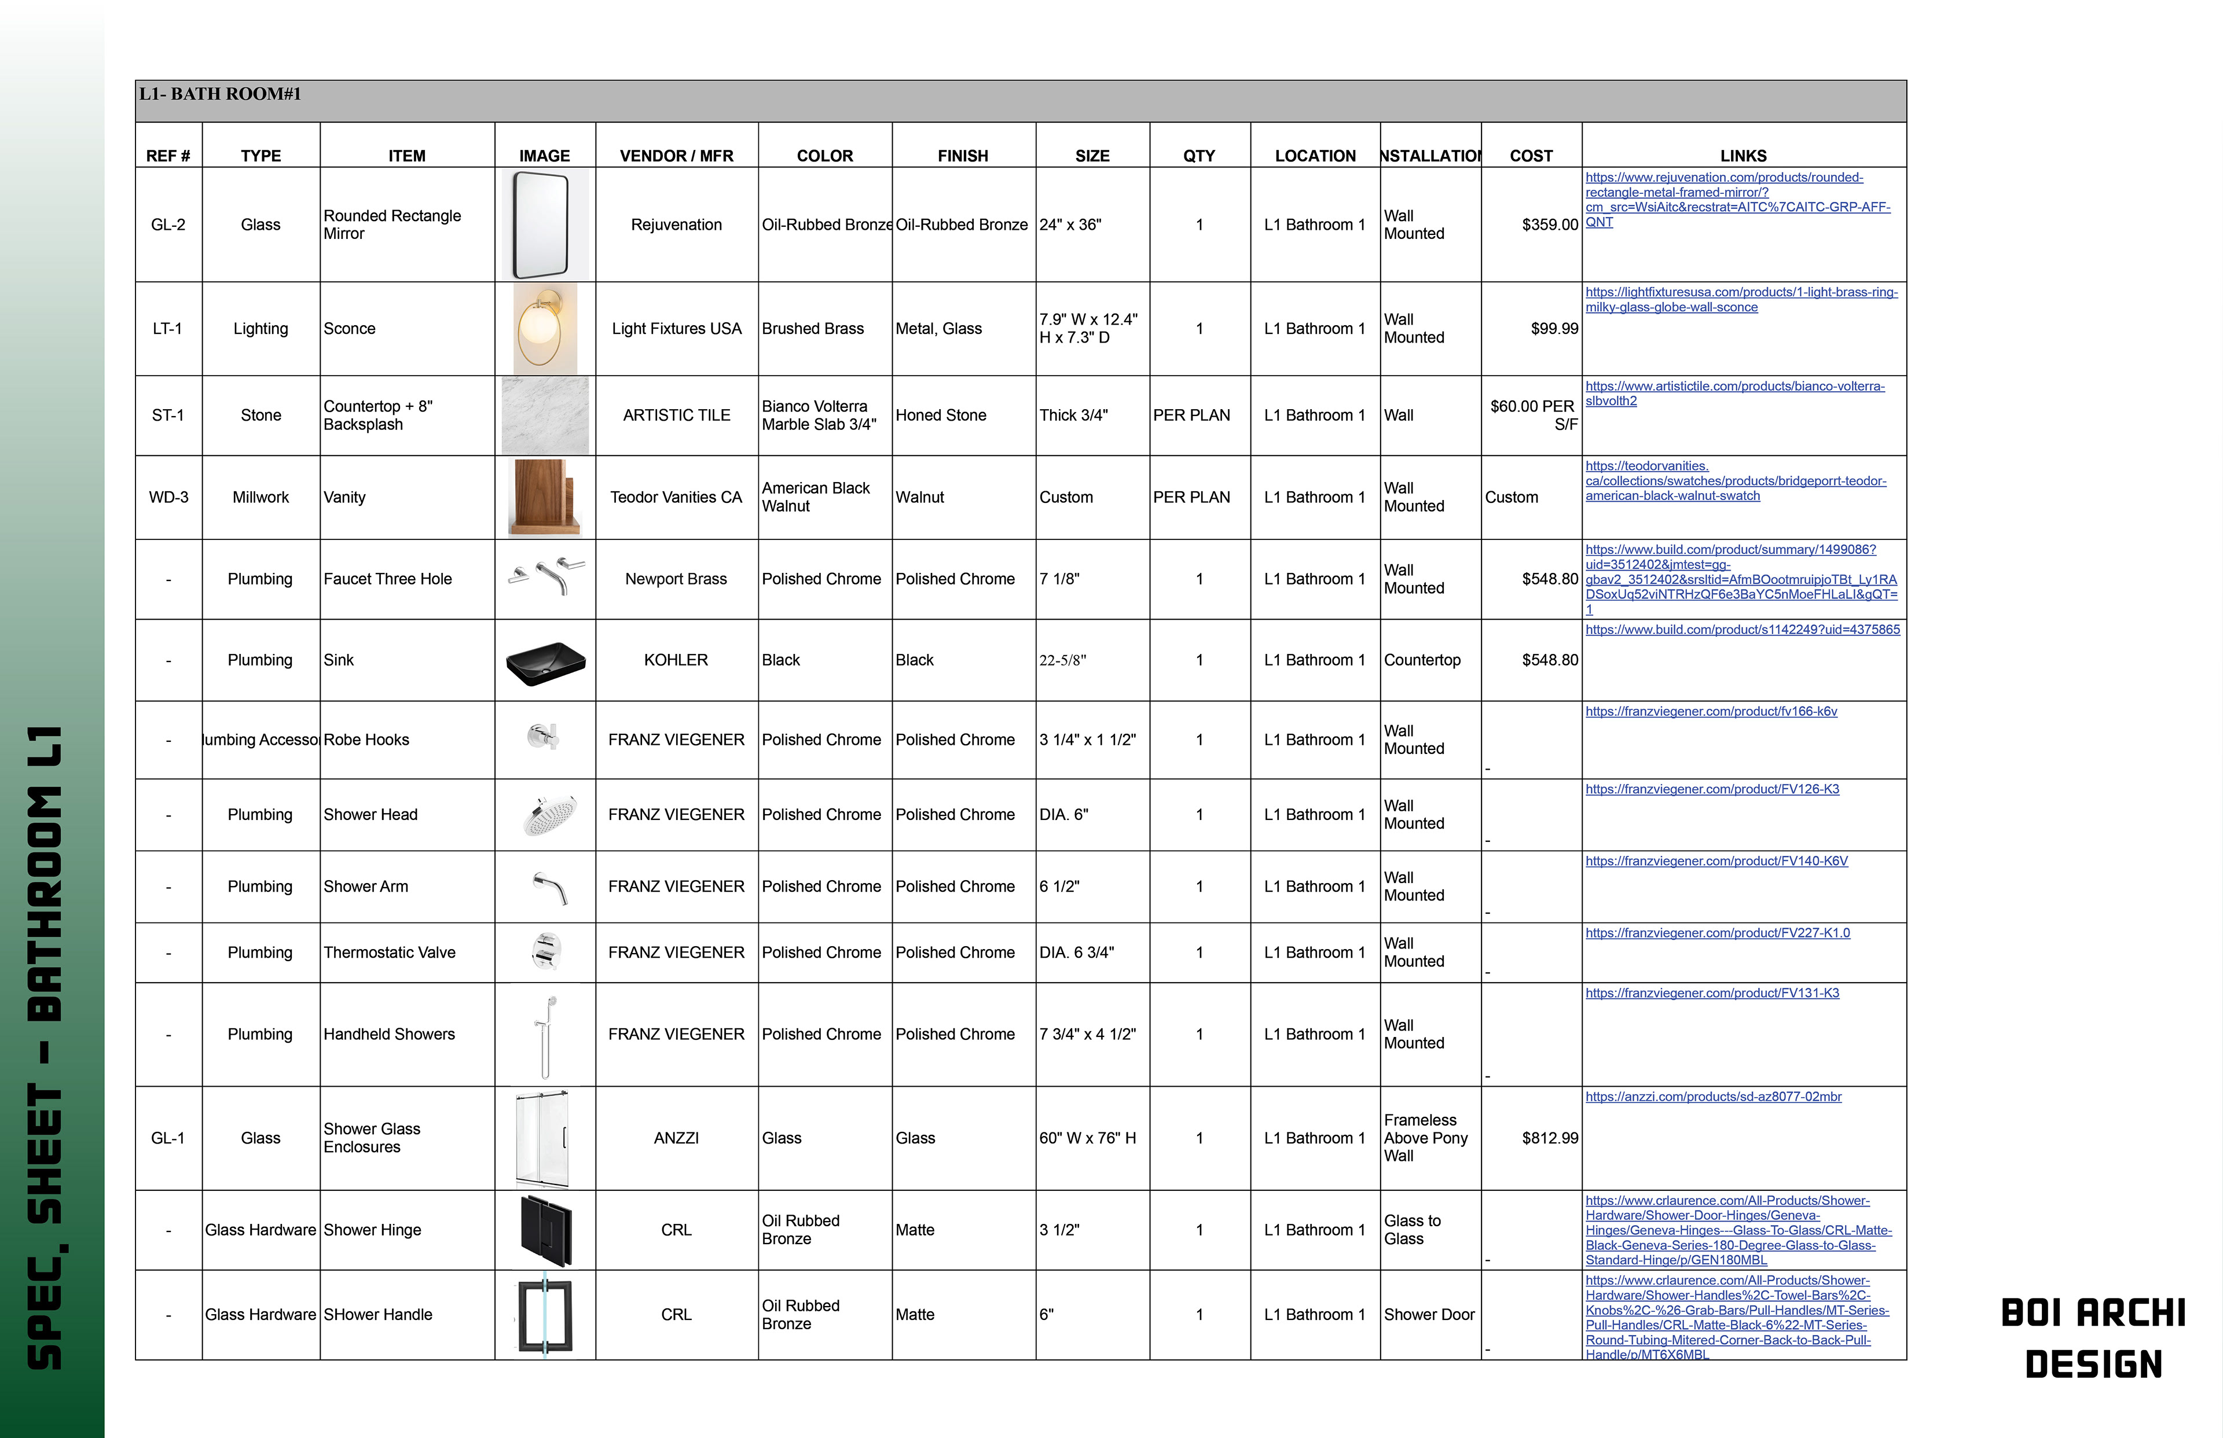Click the shower hinge image
This screenshot has width=2223, height=1438.
pos(545,1231)
